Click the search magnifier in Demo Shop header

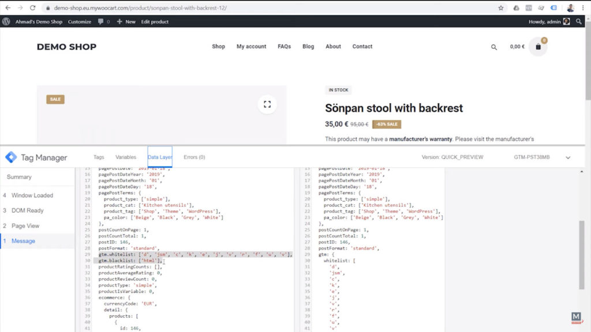pyautogui.click(x=494, y=46)
